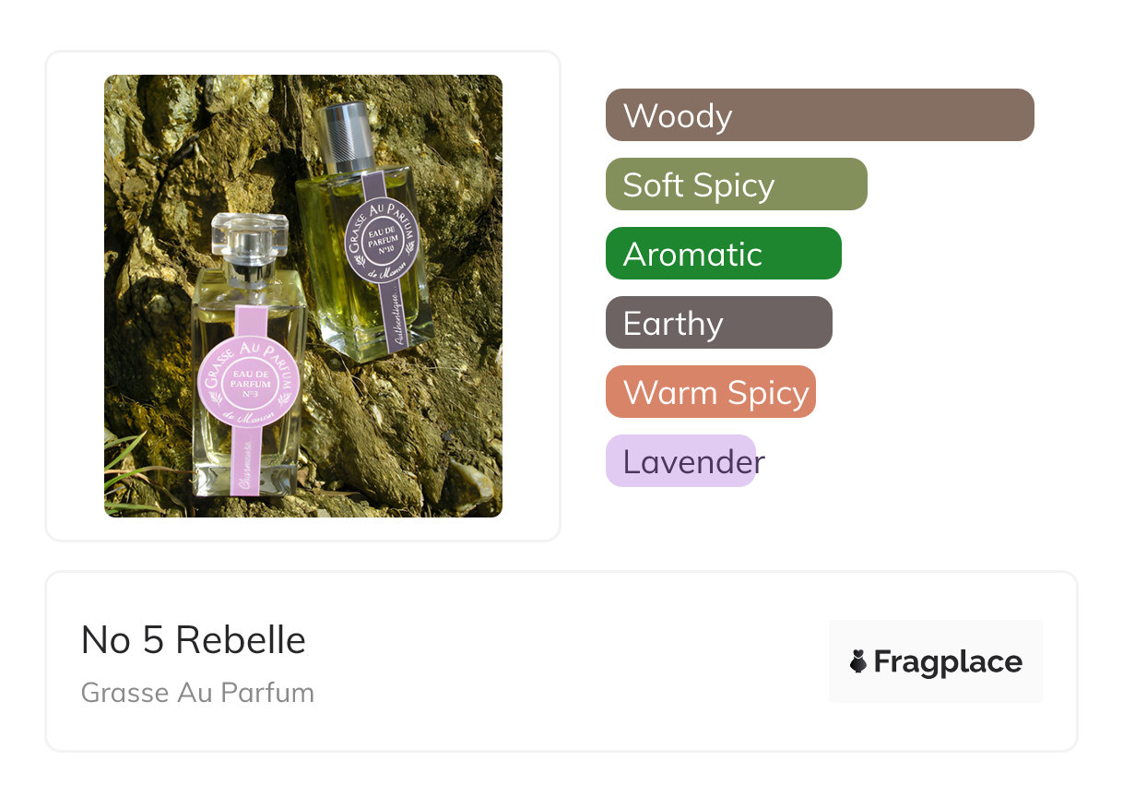The height and width of the screenshot is (797, 1123).
Task: Select the Warm Spicy accord bar
Action: pos(710,392)
